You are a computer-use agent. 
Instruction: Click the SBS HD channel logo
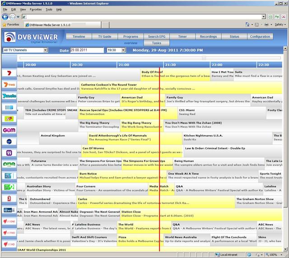pyautogui.click(x=9, y=244)
